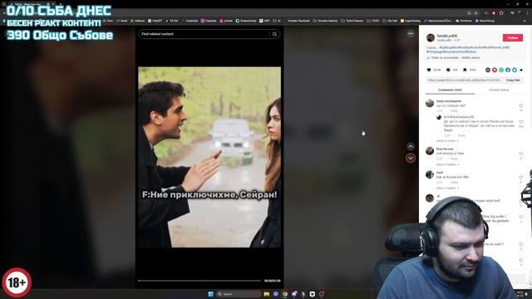Click the search magnifier in Find related content
Screen dimensions: 532x299
tap(274, 34)
